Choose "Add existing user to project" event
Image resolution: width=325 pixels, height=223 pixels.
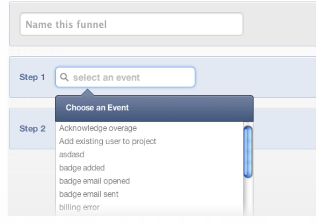[x=107, y=141]
